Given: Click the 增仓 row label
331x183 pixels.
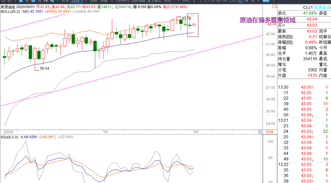Looking at the screenshot, I should (x=283, y=64).
